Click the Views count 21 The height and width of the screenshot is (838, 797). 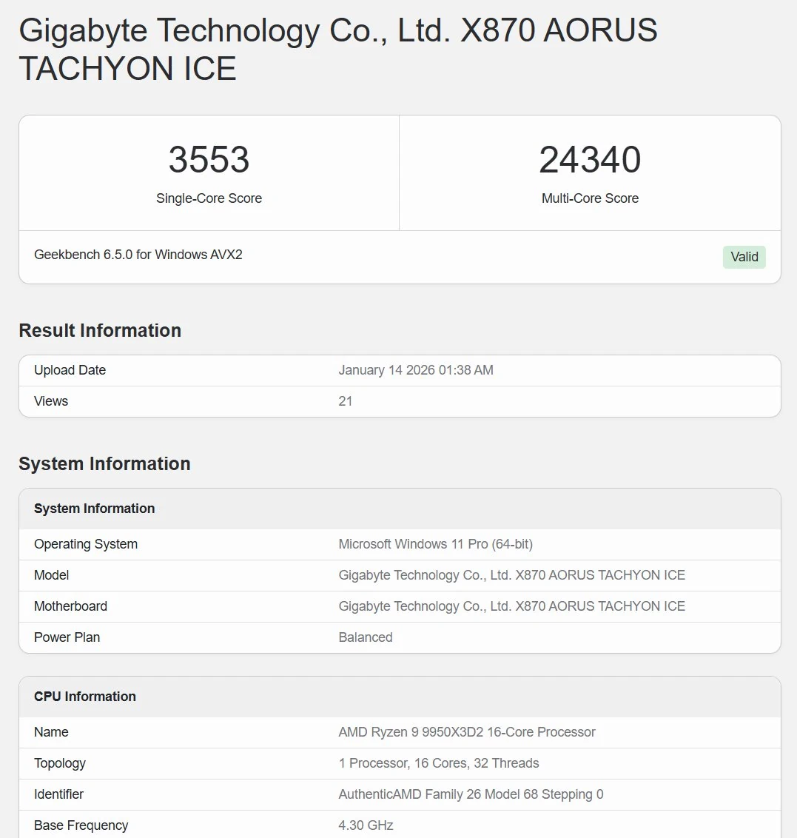345,400
